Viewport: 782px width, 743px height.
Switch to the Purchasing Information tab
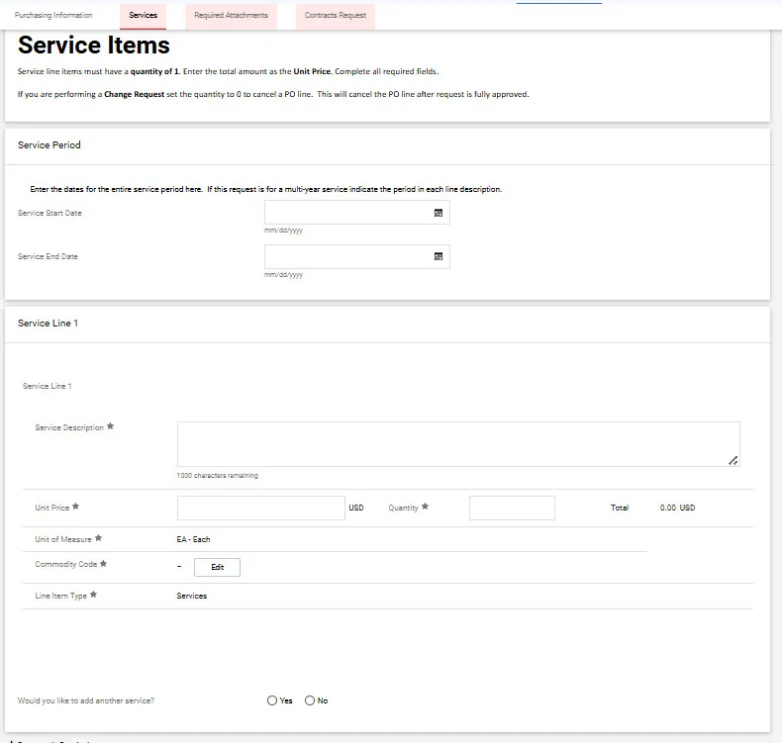53,15
